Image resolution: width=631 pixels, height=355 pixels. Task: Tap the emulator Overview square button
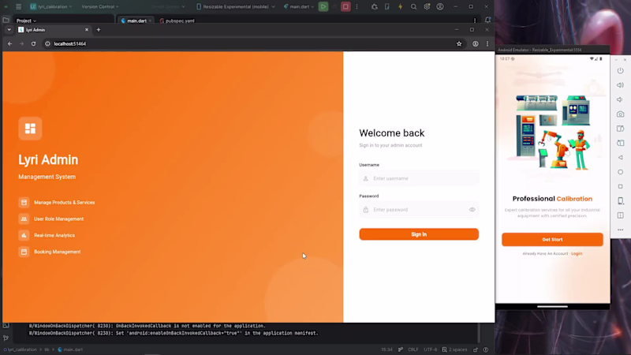tap(620, 186)
